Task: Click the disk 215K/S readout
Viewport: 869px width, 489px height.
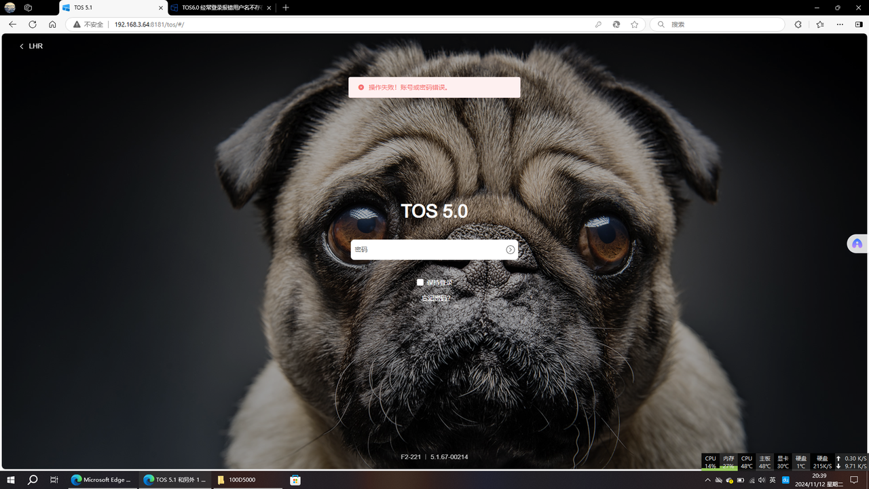Action: (822, 462)
